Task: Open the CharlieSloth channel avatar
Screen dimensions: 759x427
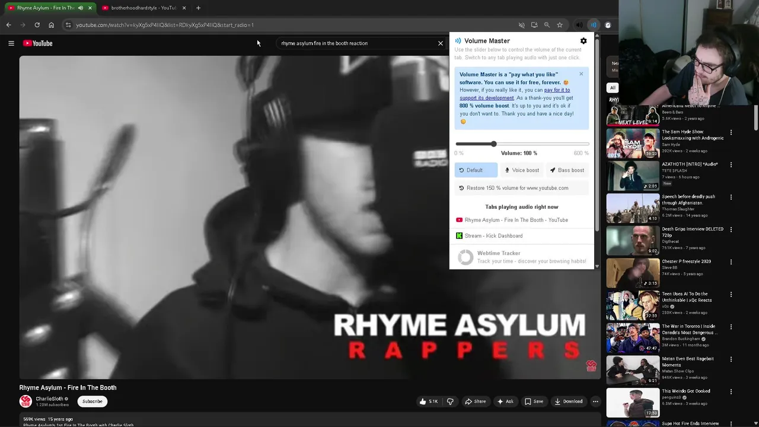Action: tap(25, 401)
